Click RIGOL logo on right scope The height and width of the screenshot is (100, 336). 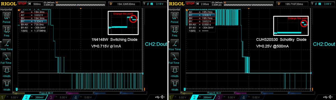point(177,4)
